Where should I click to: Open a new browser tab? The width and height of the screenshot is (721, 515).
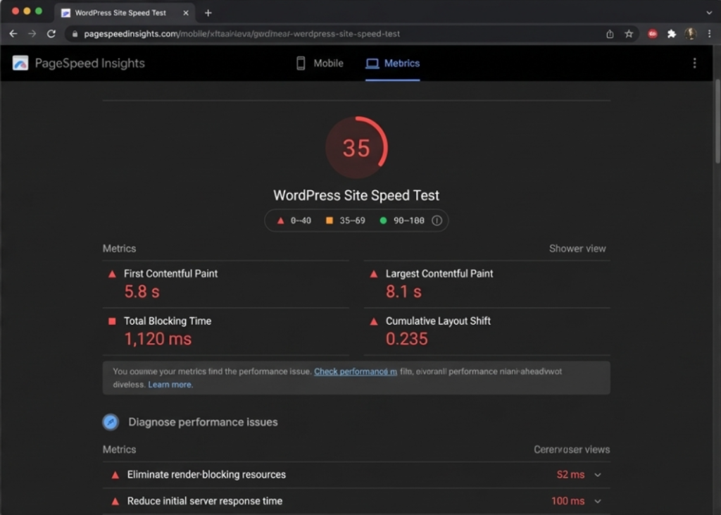click(208, 13)
